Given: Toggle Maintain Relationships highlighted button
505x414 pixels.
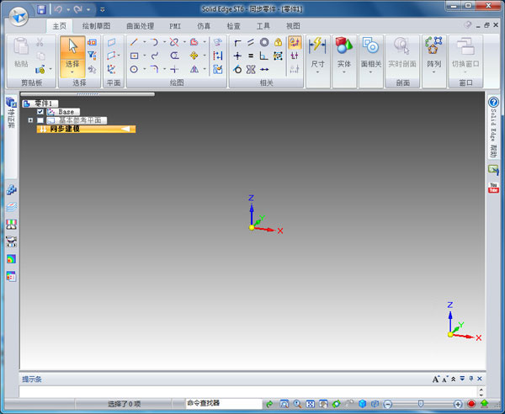Looking at the screenshot, I should click(x=295, y=42).
